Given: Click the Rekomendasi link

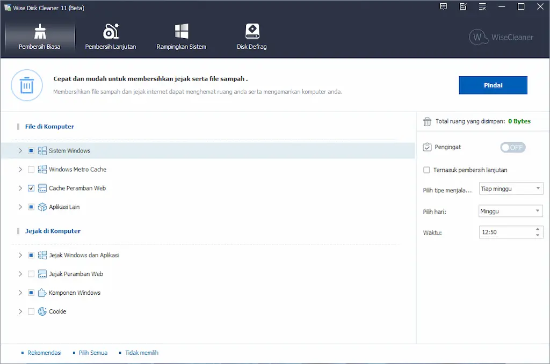Looking at the screenshot, I should coord(45,353).
